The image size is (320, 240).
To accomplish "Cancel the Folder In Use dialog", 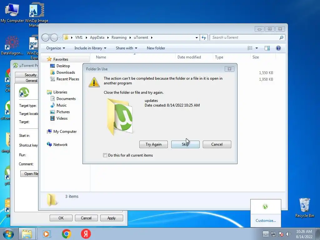I will click(217, 144).
